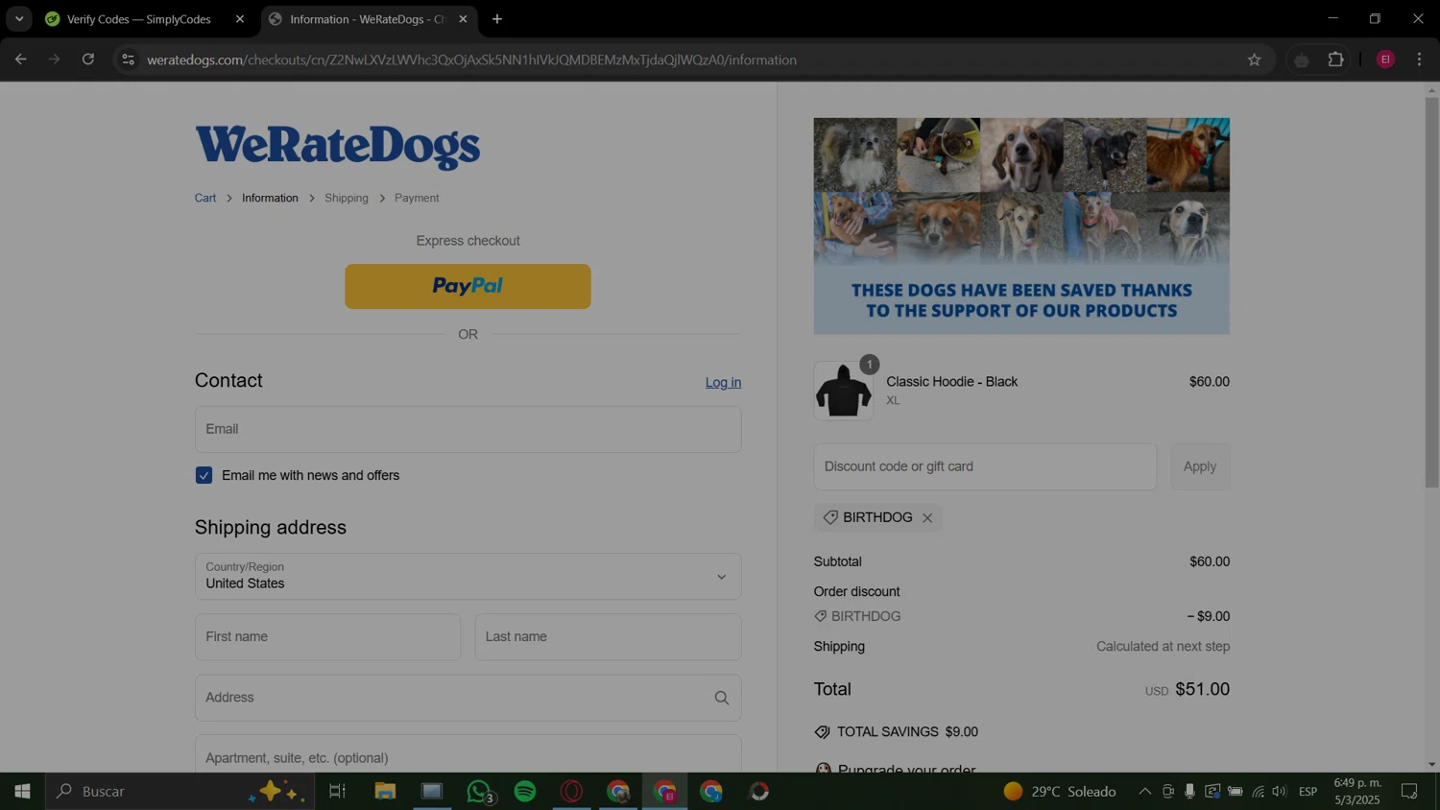
Task: Go back to Cart breadcrumb
Action: pos(205,198)
